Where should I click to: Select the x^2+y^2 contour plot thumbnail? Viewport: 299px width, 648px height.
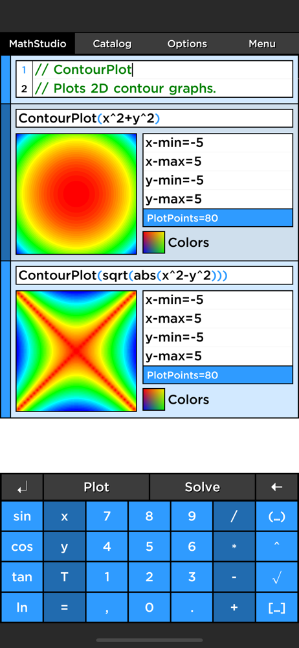(76, 194)
